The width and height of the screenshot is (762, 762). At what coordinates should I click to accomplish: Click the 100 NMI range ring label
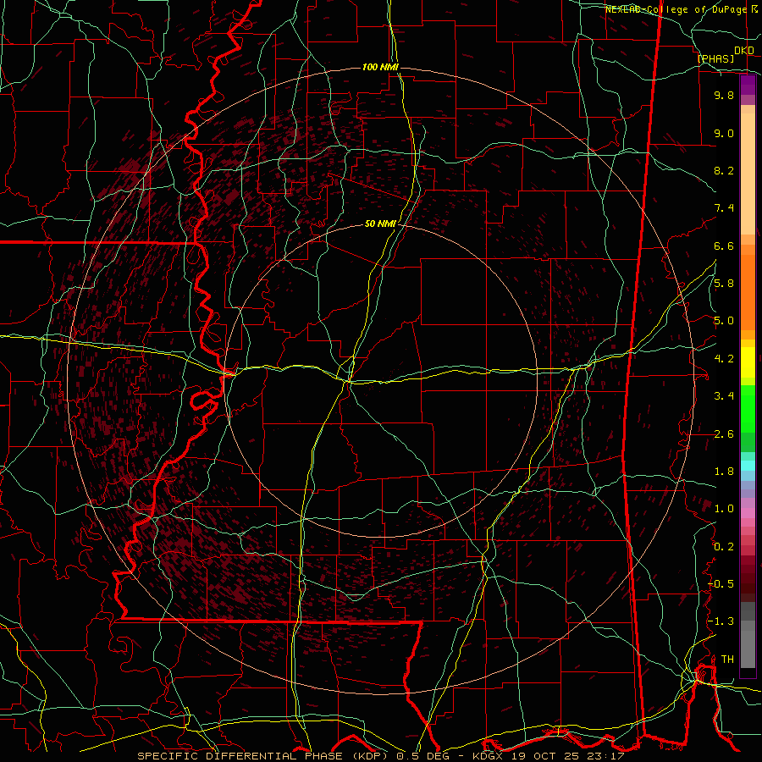click(380, 67)
